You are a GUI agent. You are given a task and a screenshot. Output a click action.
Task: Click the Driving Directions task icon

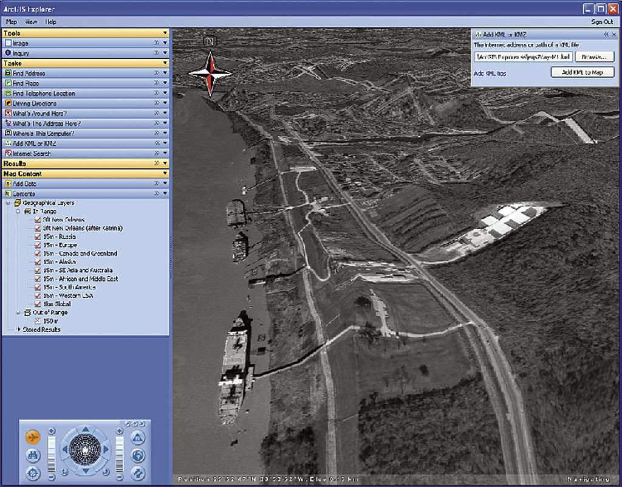(7, 103)
